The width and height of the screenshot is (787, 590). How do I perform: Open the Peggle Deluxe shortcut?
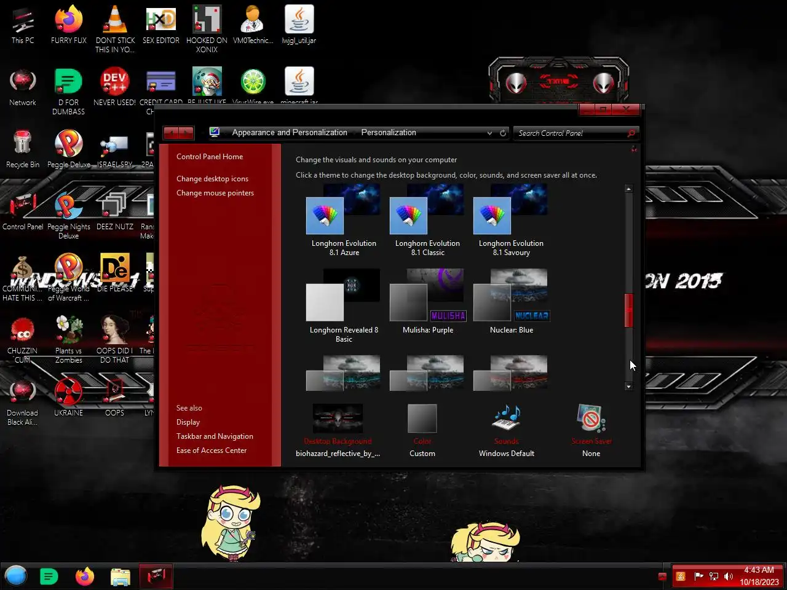[x=69, y=149]
